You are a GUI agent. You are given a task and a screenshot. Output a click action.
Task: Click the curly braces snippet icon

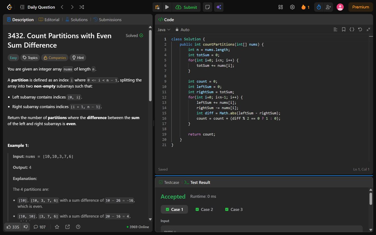coord(352,29)
